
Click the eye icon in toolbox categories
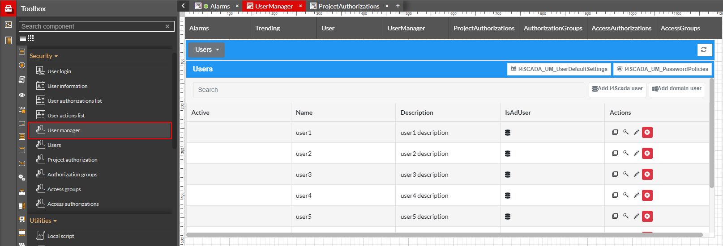[x=21, y=95]
